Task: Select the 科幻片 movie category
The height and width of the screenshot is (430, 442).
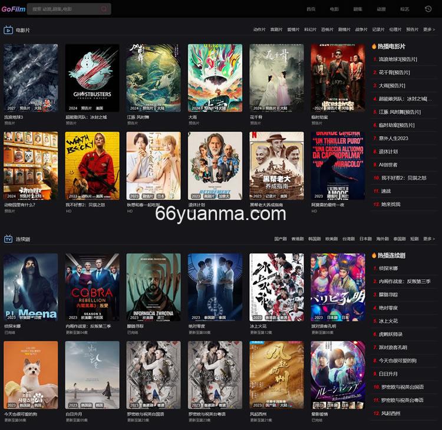Action: coord(310,29)
